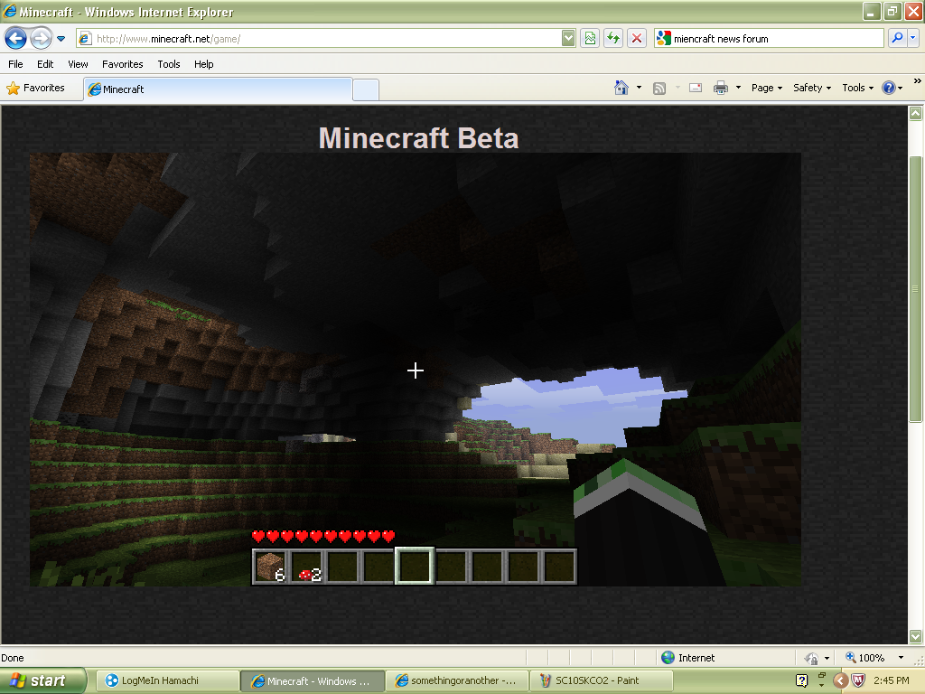This screenshot has height=694, width=925.
Task: Click the scrollbar down arrow
Action: pyautogui.click(x=916, y=636)
